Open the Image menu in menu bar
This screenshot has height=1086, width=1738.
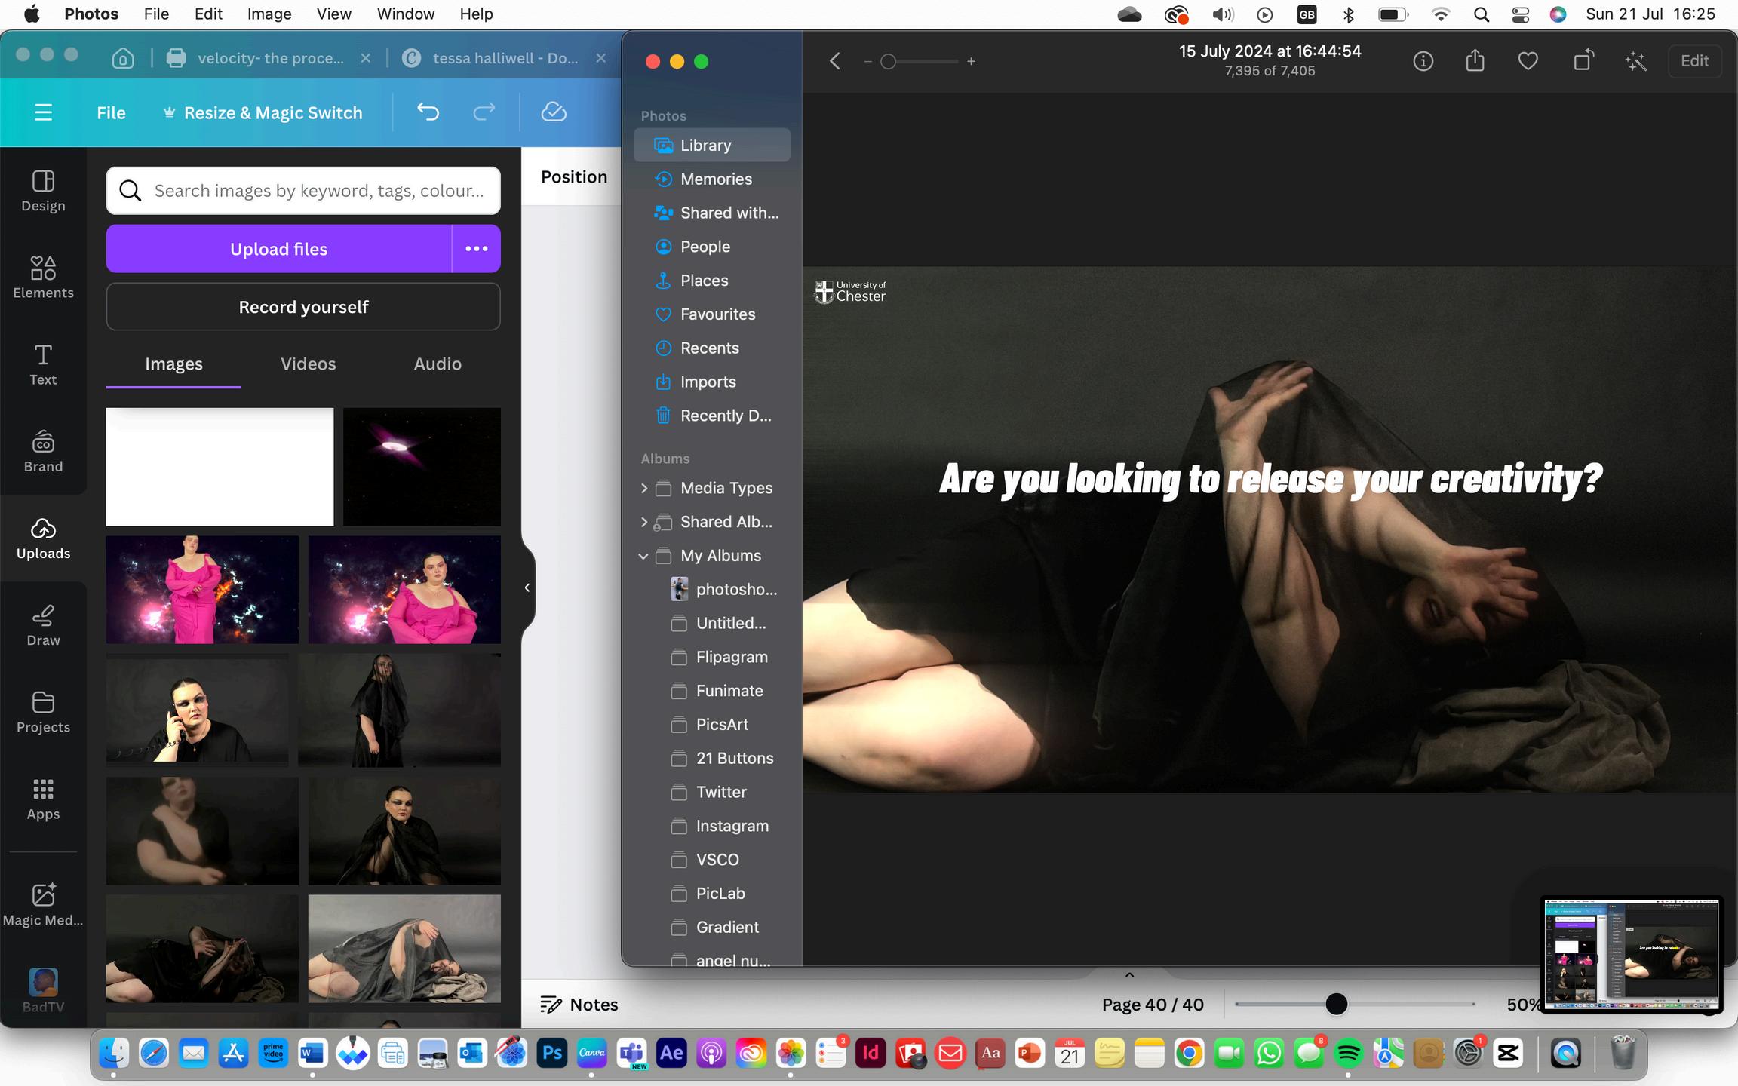click(269, 14)
